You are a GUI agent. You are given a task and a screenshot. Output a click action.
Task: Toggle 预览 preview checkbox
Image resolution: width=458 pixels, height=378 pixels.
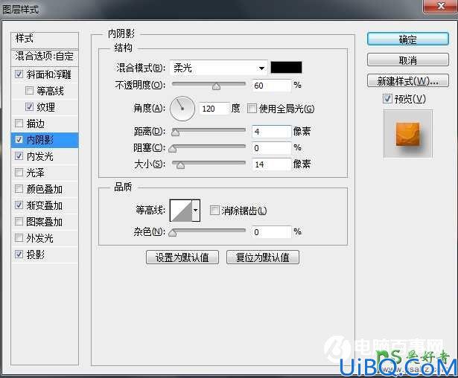387,99
